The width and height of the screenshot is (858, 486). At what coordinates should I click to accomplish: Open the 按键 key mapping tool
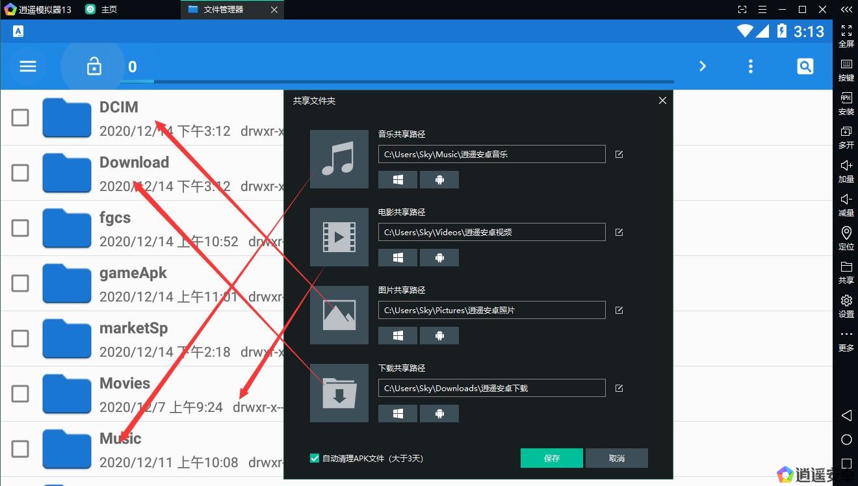(846, 69)
